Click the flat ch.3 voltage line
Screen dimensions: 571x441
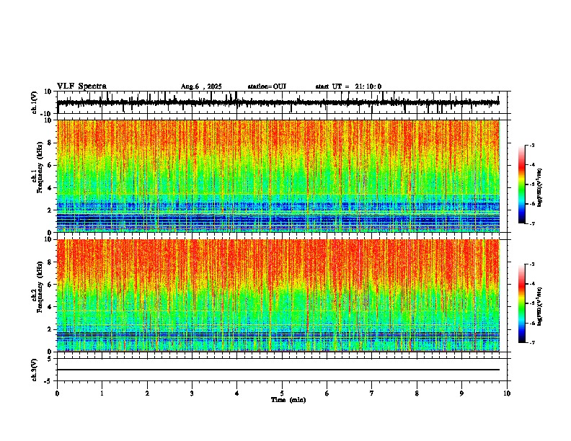278,370
